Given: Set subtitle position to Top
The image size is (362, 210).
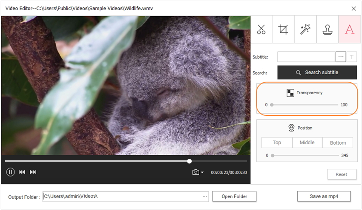Looking at the screenshot, I should tap(277, 143).
